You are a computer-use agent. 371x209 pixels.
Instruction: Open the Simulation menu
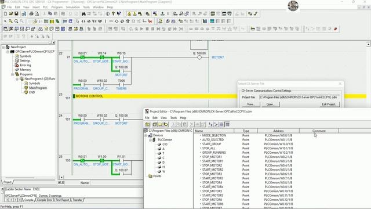[72, 7]
